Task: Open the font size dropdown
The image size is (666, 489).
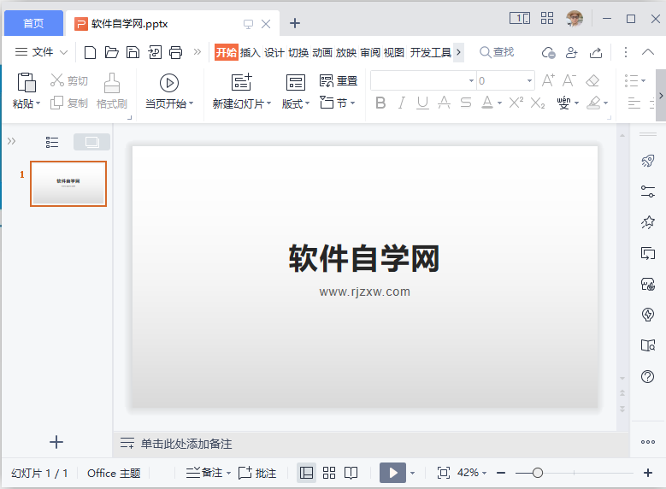Action: click(x=529, y=80)
